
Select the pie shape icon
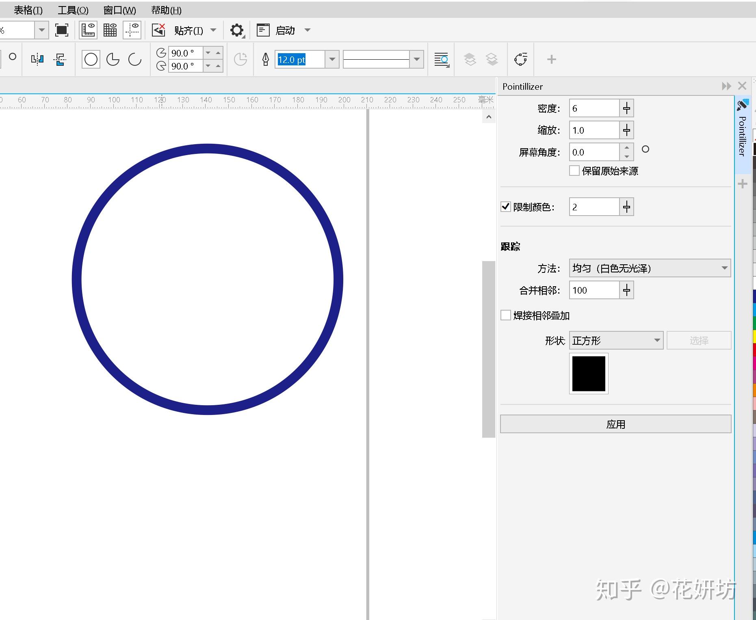click(113, 59)
